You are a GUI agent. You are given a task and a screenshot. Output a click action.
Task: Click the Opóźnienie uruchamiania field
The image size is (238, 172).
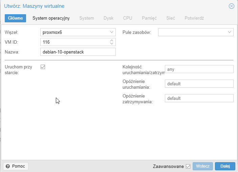[199, 84]
